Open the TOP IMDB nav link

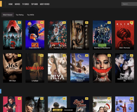(34, 4)
